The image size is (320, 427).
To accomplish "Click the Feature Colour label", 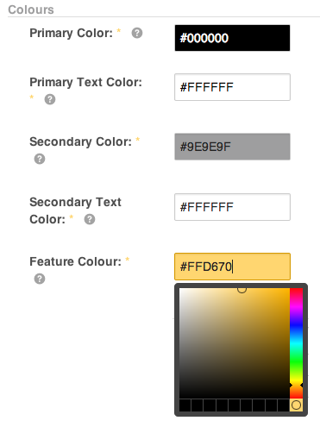I will (x=76, y=261).
